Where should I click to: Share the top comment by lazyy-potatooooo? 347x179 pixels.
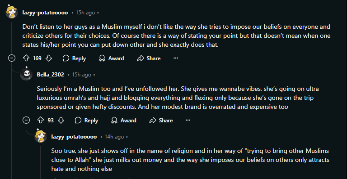pos(149,58)
